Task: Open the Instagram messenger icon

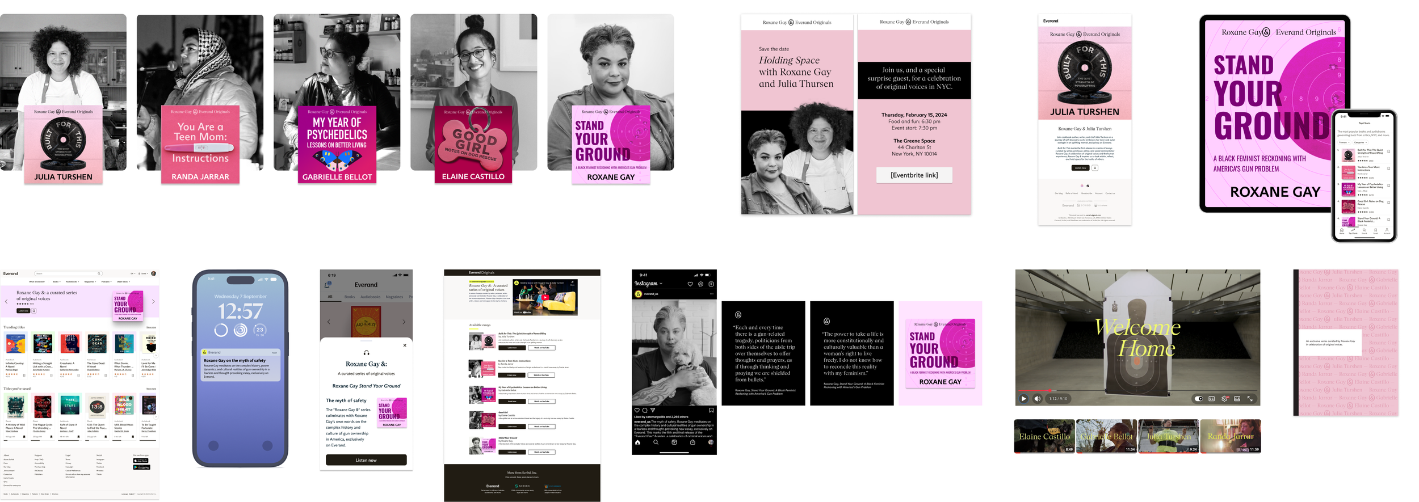Action: (x=700, y=284)
